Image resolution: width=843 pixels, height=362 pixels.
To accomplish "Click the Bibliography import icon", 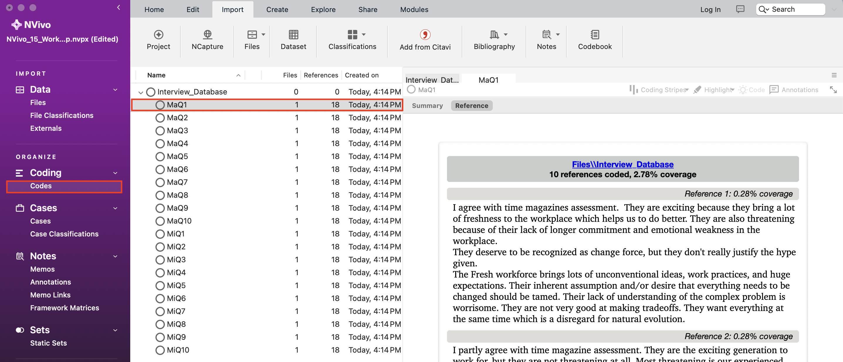I will 493,40.
